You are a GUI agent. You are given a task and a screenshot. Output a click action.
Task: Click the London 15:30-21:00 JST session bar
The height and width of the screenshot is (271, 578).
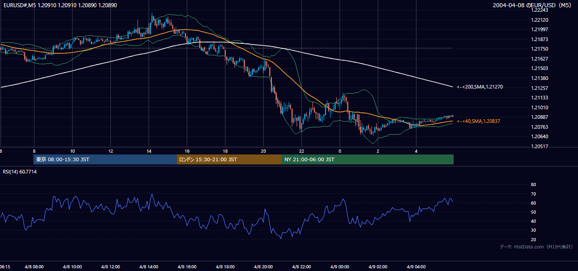[x=229, y=159]
